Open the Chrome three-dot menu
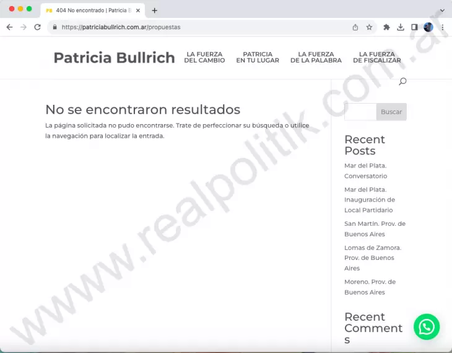The image size is (452, 353). (x=443, y=27)
